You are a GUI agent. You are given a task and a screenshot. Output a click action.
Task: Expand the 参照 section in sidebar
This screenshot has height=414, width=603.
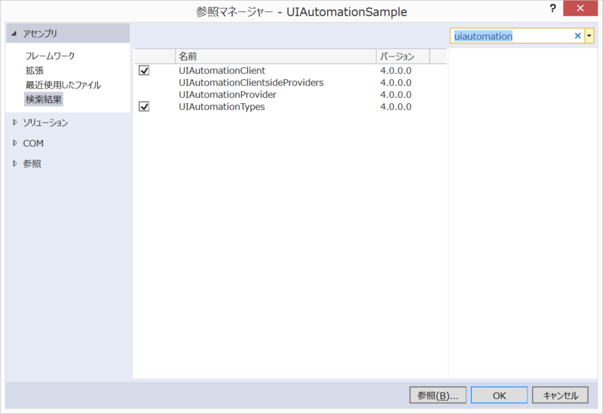pos(15,163)
